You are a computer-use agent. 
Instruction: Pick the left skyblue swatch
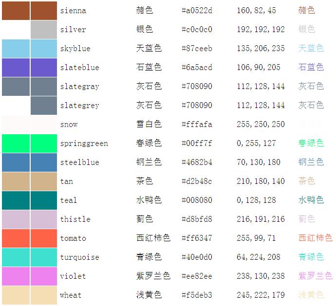coord(16,49)
